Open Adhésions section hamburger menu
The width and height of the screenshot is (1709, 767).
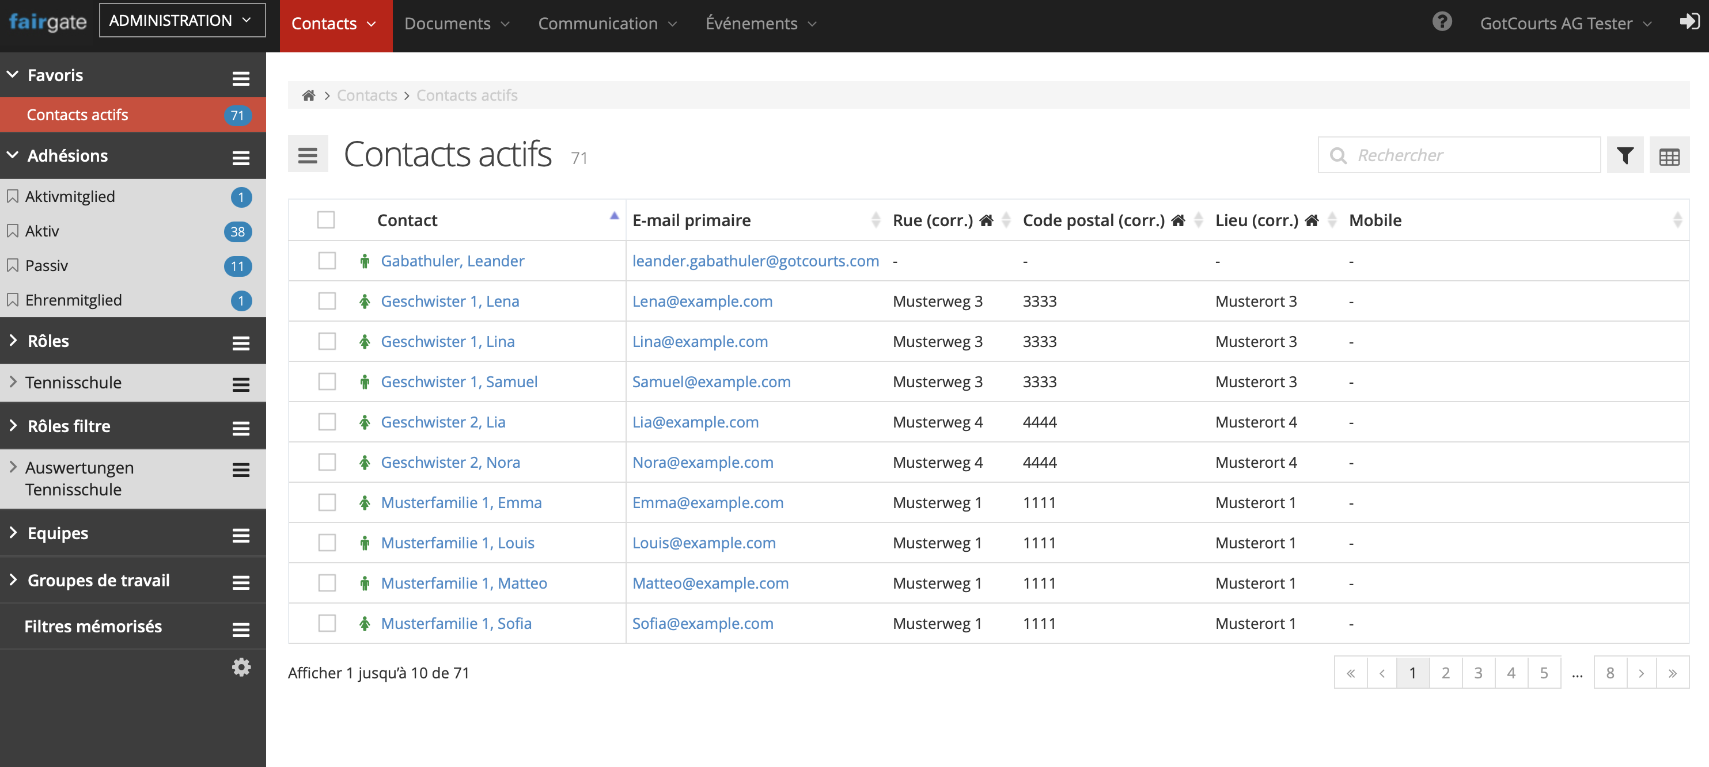point(241,158)
